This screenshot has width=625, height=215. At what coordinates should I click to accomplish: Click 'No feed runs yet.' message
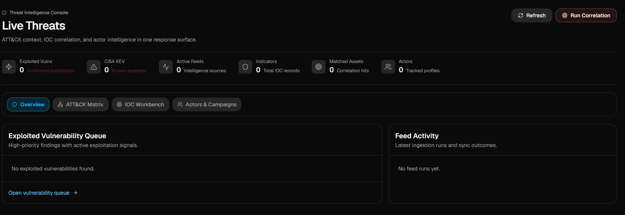coord(419,169)
